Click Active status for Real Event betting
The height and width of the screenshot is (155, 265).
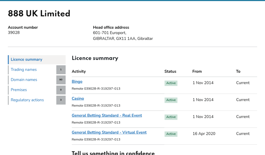[171, 117]
